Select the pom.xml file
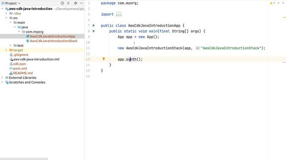This screenshot has height=160, width=286. (20, 68)
